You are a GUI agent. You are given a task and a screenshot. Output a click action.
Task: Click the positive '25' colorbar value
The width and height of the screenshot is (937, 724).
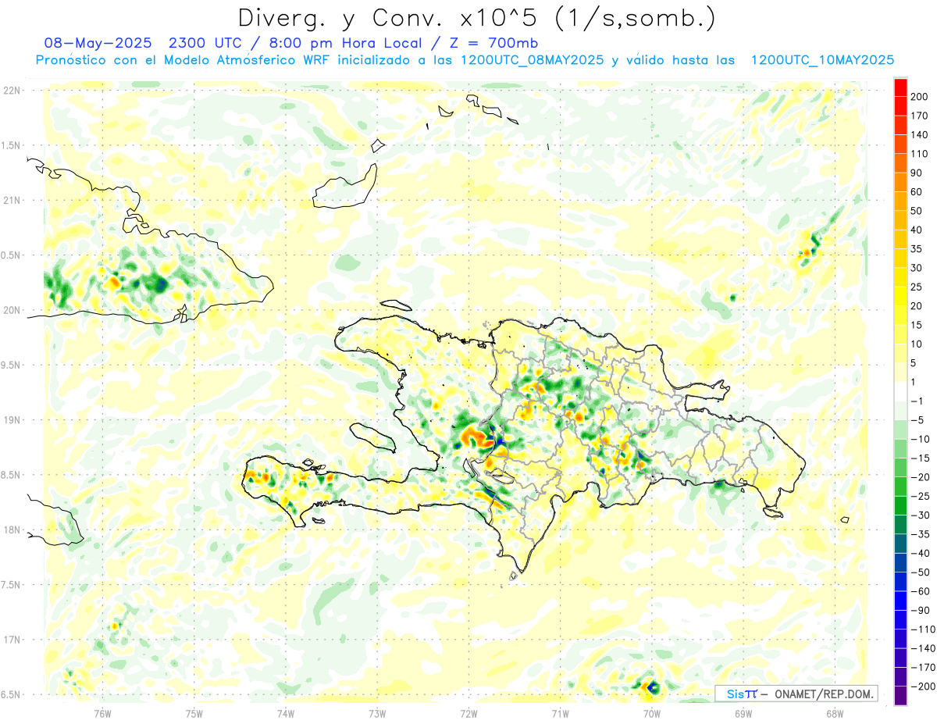point(916,287)
